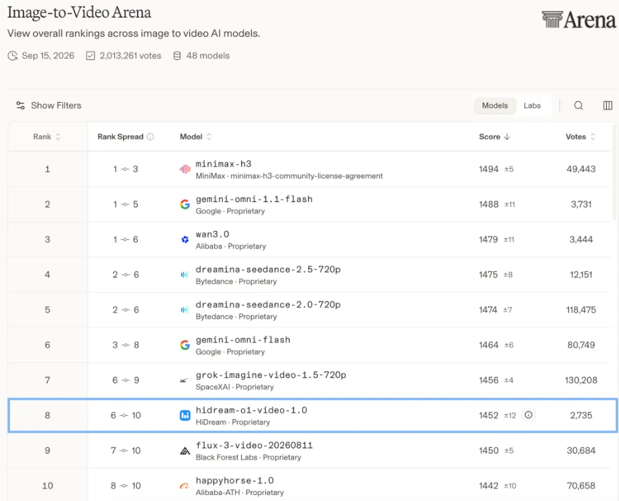Click the 1494 score for minimax-h3

pos(489,169)
